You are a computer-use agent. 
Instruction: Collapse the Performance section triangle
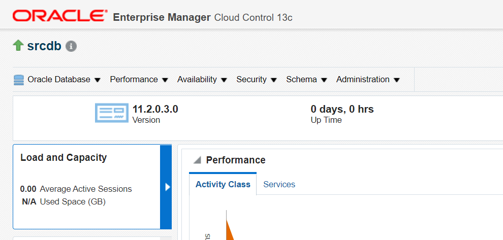point(197,160)
